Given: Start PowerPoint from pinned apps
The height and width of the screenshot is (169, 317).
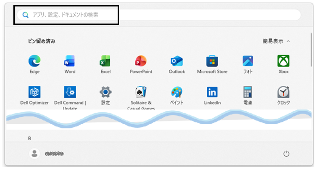Looking at the screenshot, I should tap(141, 61).
